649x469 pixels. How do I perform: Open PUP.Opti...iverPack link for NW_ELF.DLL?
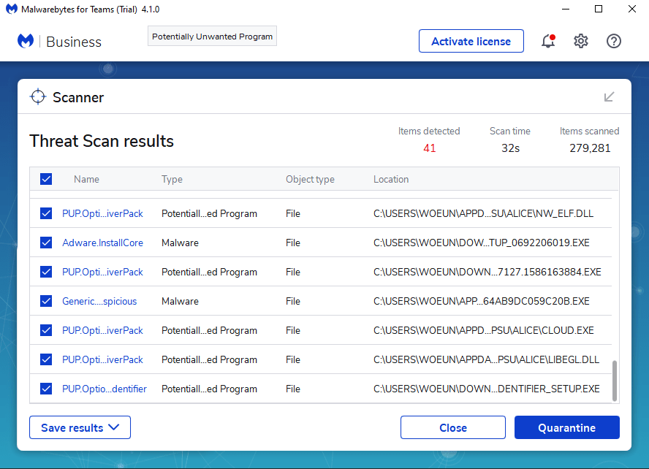point(102,213)
